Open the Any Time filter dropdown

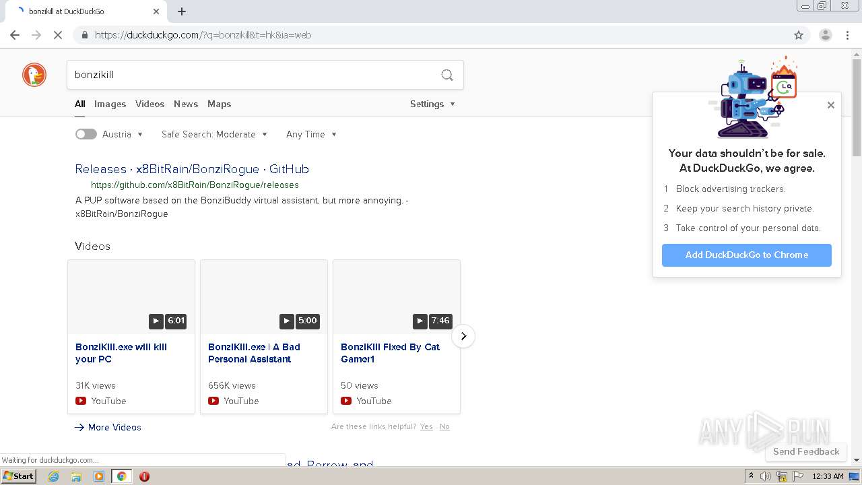pos(311,134)
